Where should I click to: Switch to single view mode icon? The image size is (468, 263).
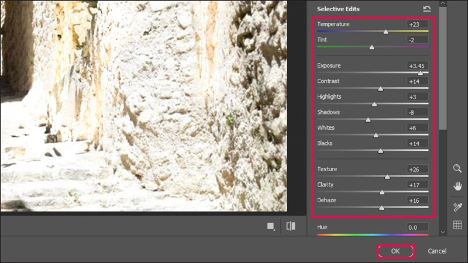[x=271, y=226]
